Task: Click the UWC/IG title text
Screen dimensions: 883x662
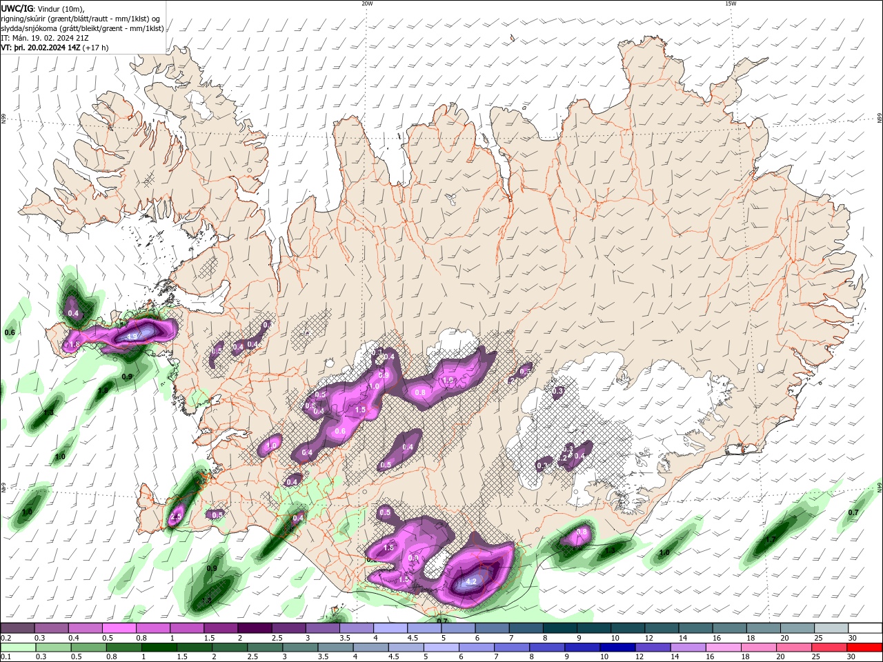Action: pyautogui.click(x=16, y=8)
